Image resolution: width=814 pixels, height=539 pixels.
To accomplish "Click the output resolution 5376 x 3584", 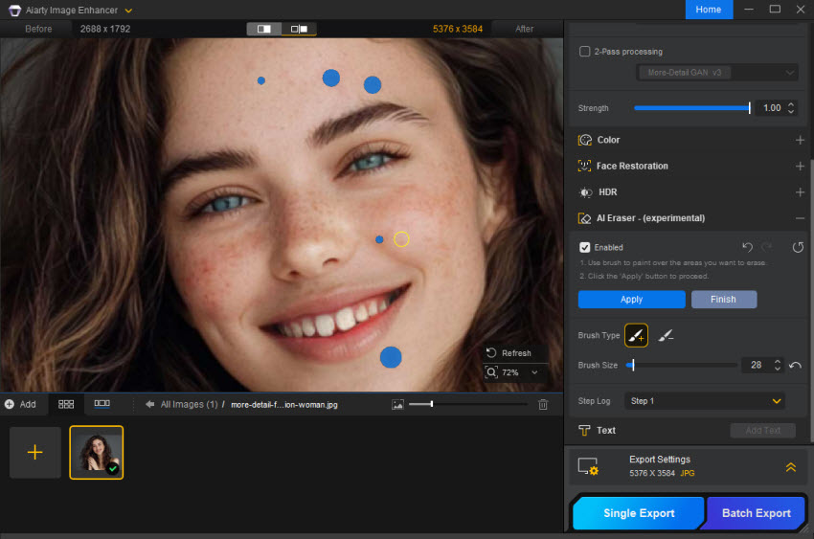I will (x=458, y=29).
